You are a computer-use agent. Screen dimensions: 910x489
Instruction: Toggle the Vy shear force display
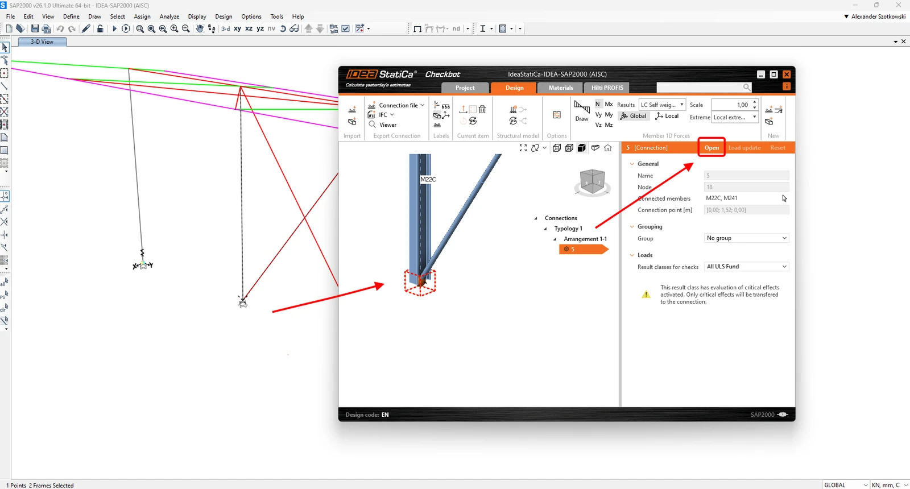coord(598,114)
